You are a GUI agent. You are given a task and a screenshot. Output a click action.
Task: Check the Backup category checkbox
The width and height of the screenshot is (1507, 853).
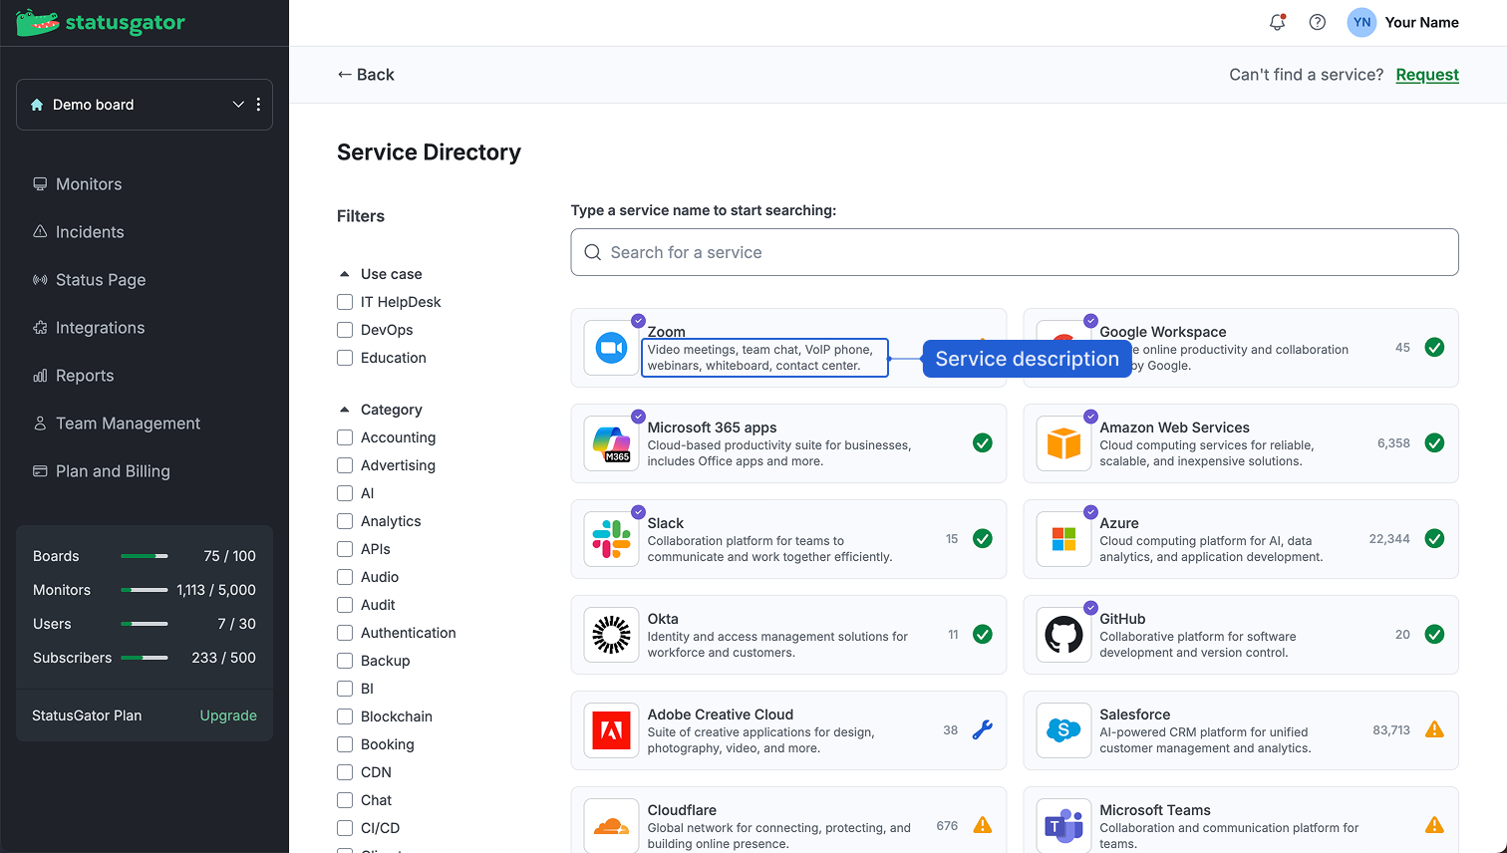click(x=345, y=661)
